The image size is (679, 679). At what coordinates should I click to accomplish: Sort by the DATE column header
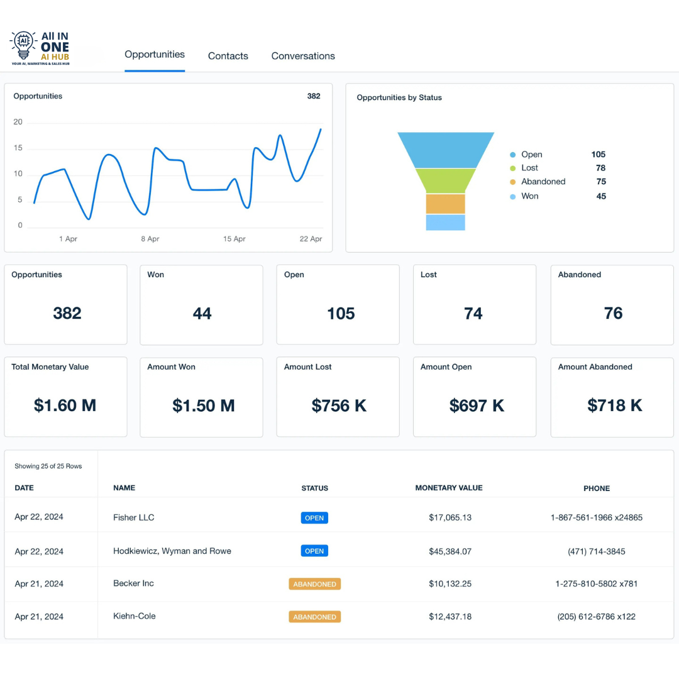[x=25, y=488]
